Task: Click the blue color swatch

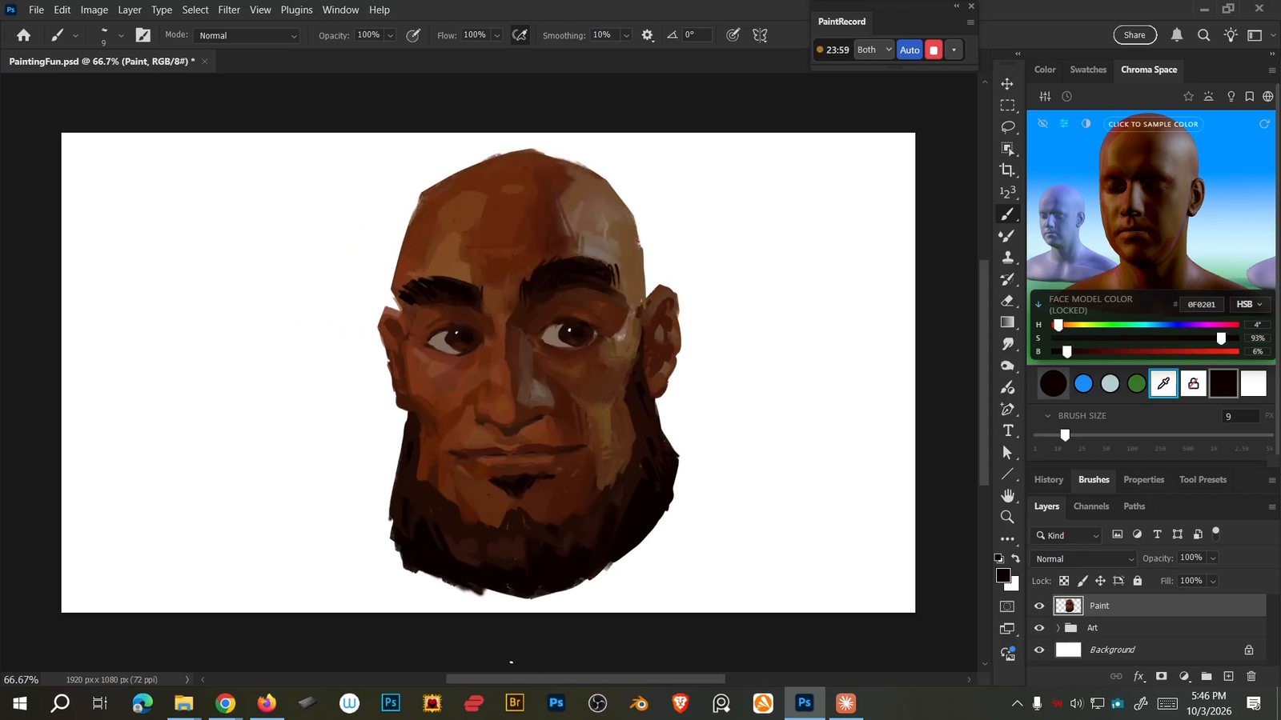Action: [1083, 384]
